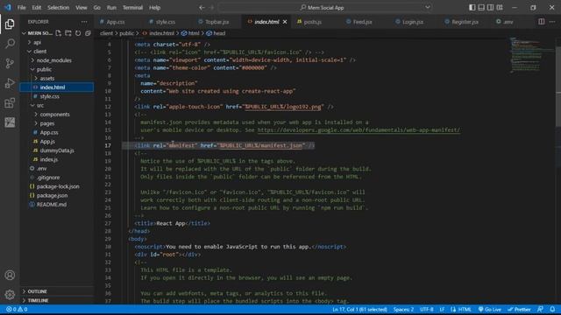Refresh the Explorer file tree

click(78, 33)
